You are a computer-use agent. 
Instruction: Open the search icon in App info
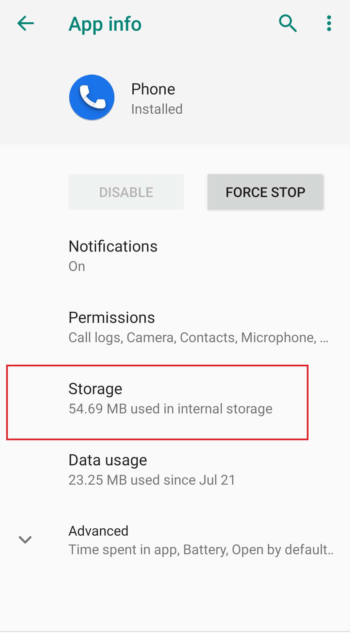click(288, 23)
